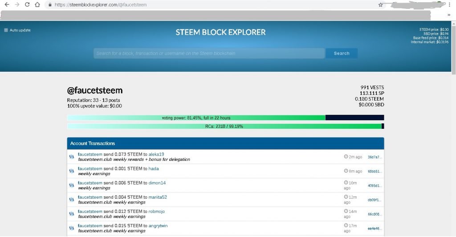Viewport: 456px width, 237px height.
Task: Click the 991 VESTS value
Action: coord(372,87)
